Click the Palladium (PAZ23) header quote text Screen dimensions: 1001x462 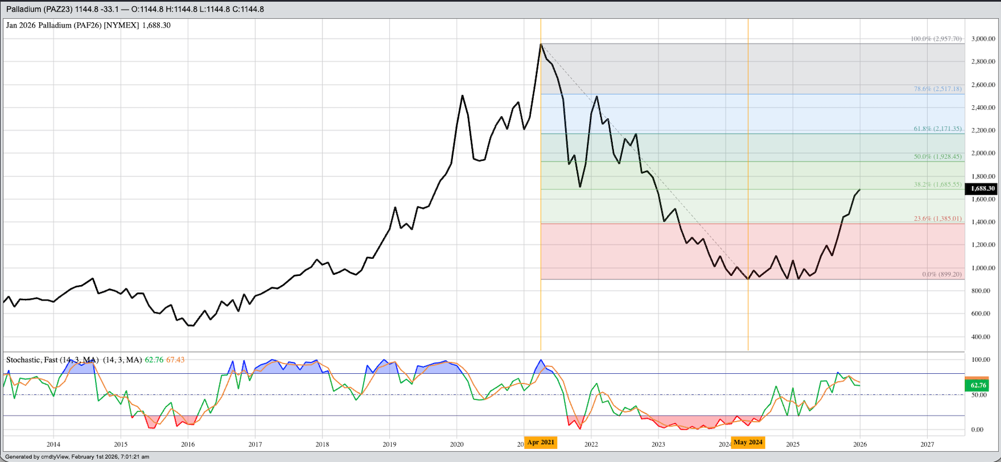click(x=135, y=9)
